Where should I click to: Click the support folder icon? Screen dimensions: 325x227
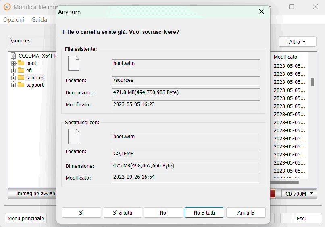[21, 85]
